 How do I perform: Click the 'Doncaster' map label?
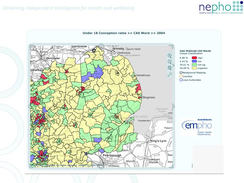[x=53, y=58]
